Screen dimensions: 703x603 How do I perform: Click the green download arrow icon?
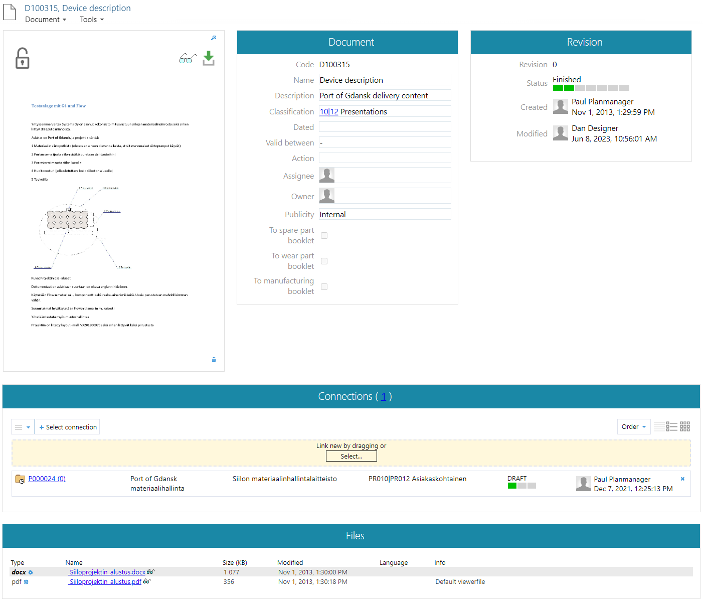pos(209,59)
